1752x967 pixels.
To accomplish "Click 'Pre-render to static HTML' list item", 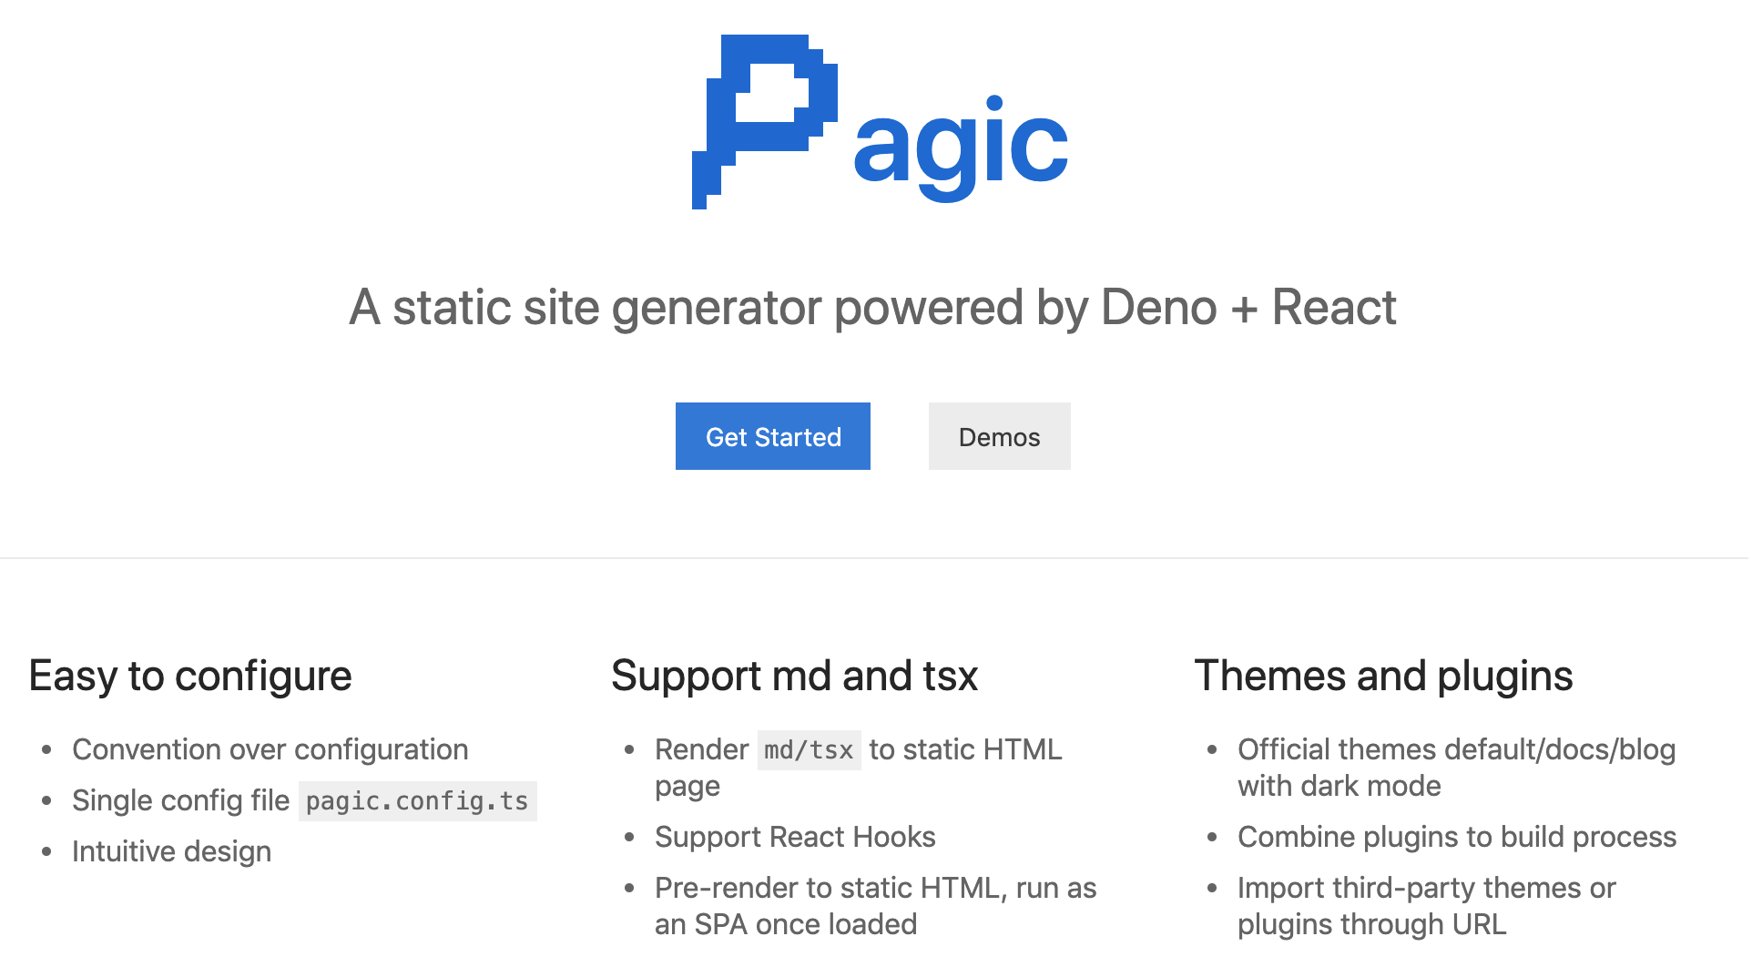I will [x=874, y=906].
